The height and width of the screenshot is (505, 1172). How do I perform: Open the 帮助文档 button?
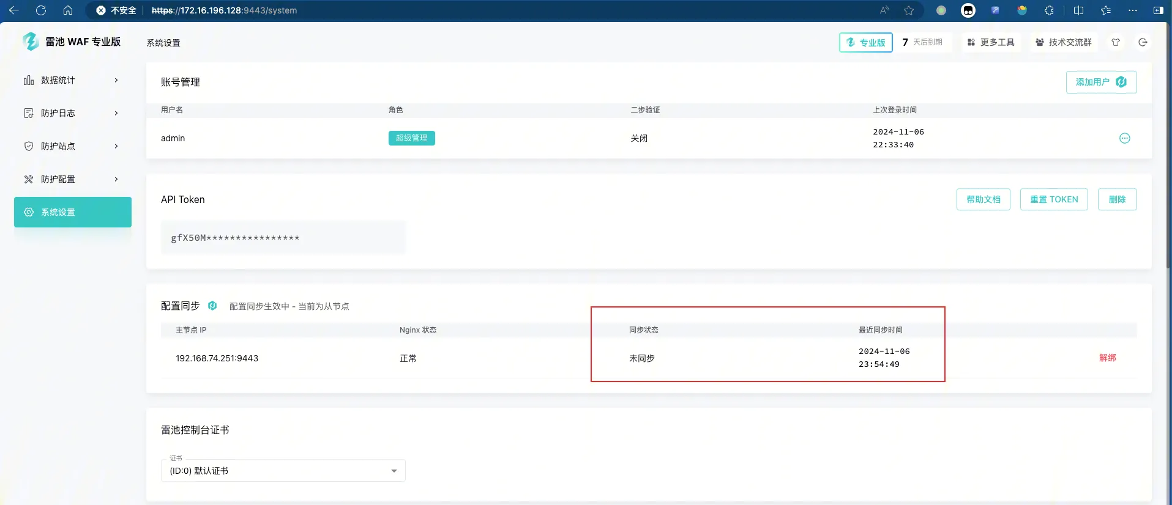(983, 199)
